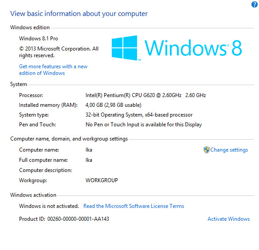Click the Pen and Touch label
The width and height of the screenshot is (259, 250).
tap(38, 125)
